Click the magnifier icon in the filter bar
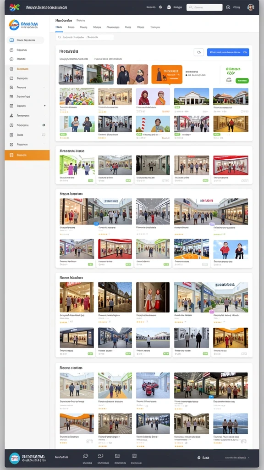 pos(60,37)
